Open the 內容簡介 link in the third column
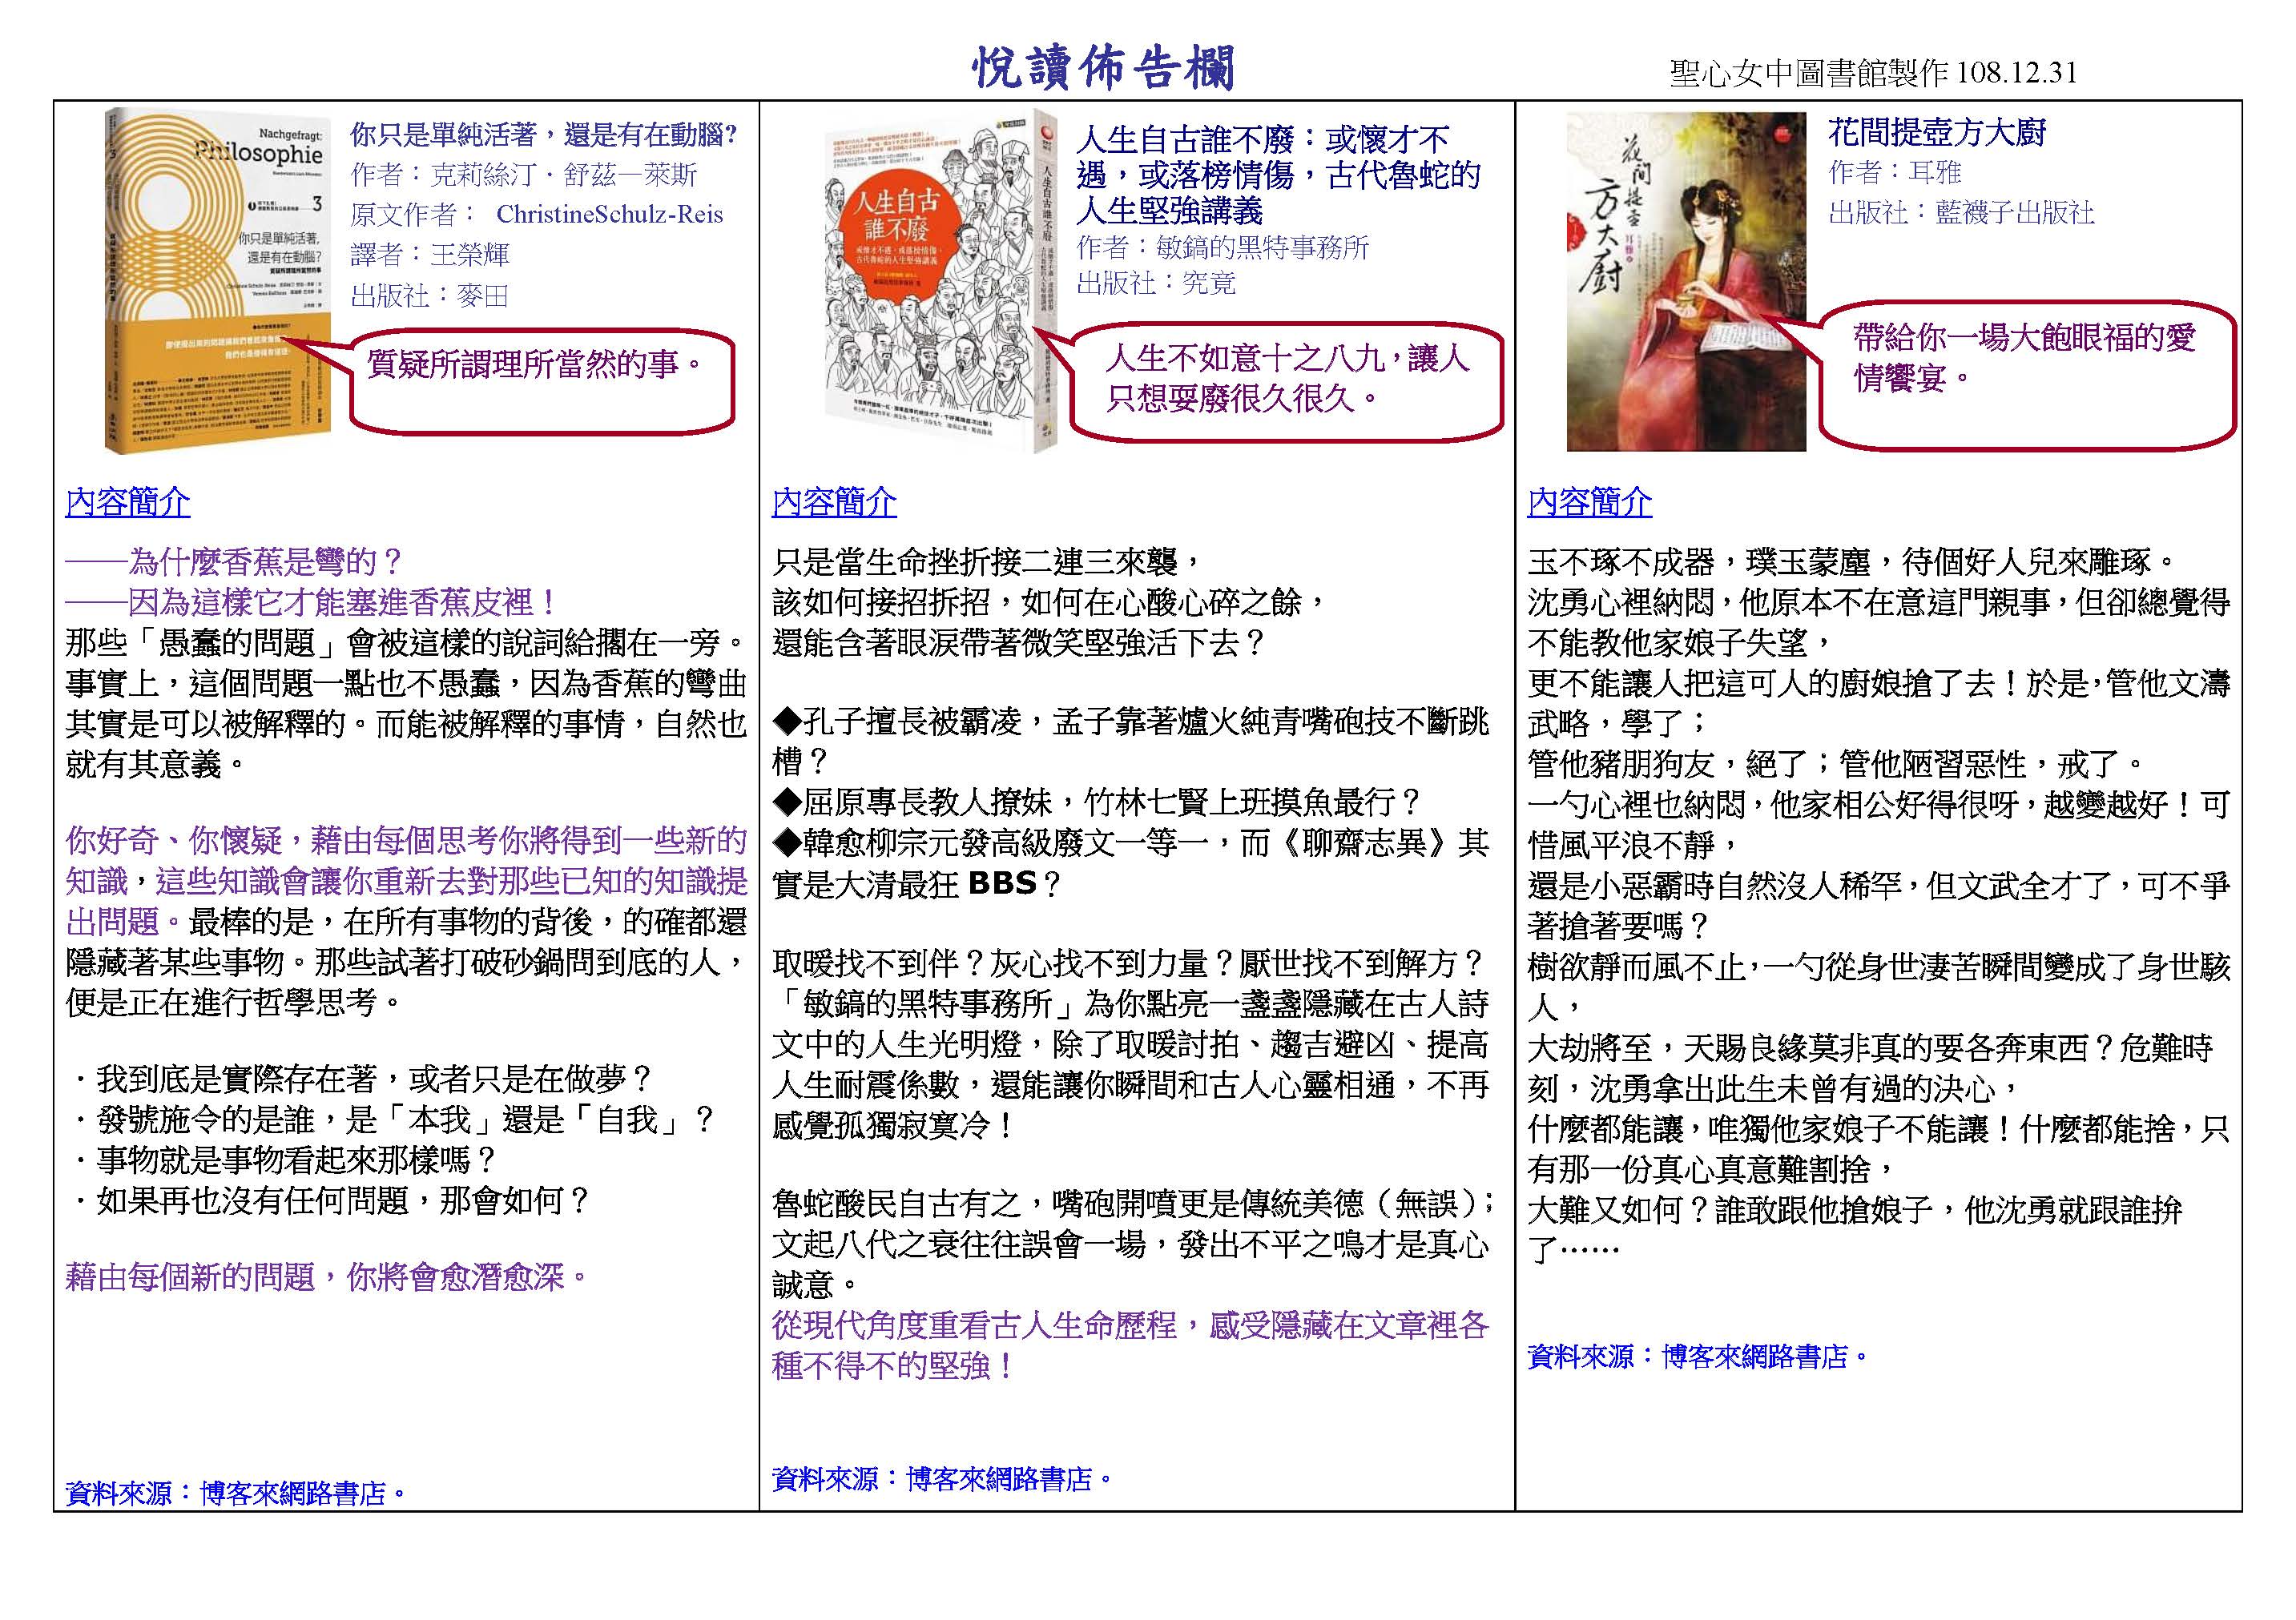The image size is (2296, 1620). click(1590, 501)
